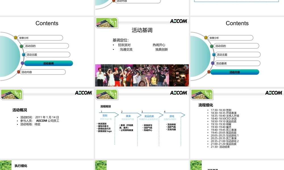284x170 pixels.
Task: Select the 活动基调 pill in the right Contents slide
Action: tap(237, 63)
